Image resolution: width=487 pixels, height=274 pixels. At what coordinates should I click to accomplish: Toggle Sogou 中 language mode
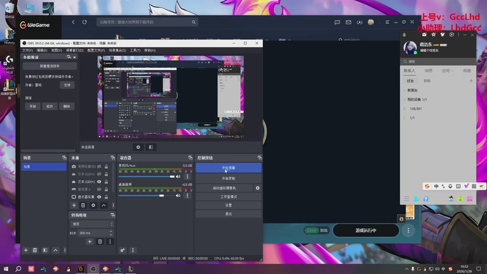(436, 186)
